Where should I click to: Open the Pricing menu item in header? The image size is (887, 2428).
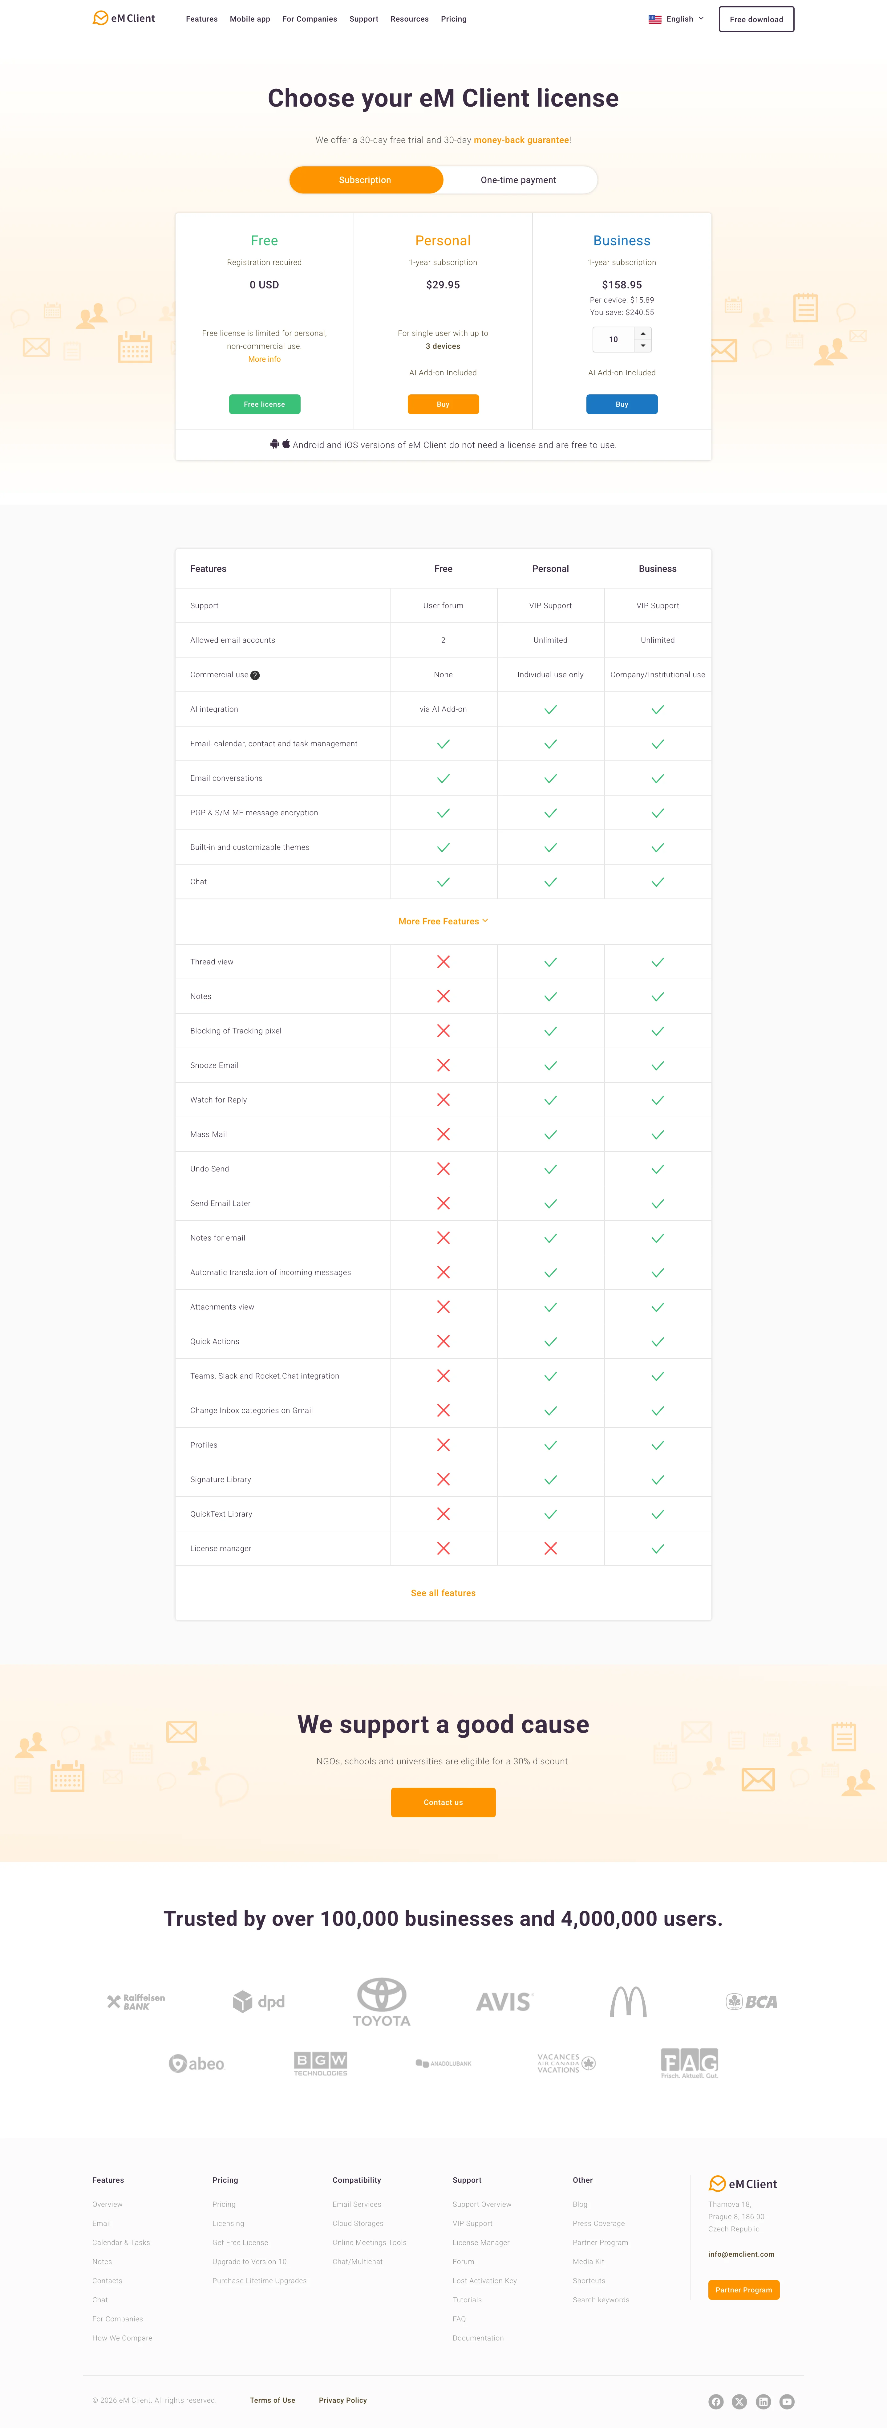(453, 19)
